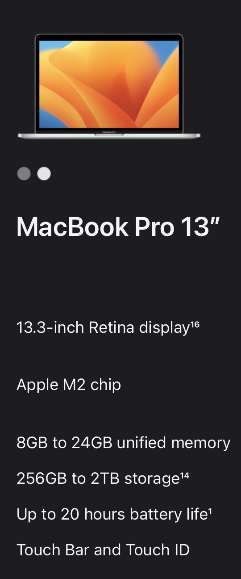Select the Space Gray color swatch

click(24, 173)
